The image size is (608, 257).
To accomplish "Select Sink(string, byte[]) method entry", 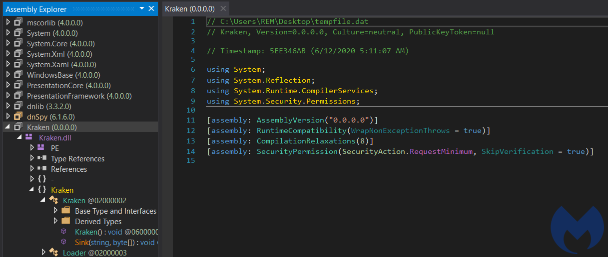I will [116, 242].
